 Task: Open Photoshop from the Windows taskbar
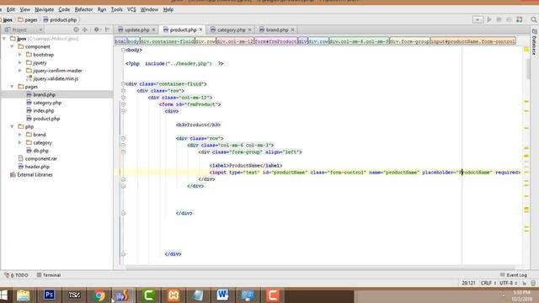pyautogui.click(x=49, y=295)
